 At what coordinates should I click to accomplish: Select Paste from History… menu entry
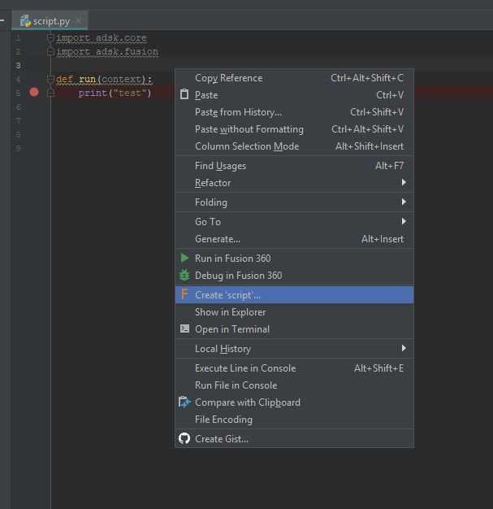[294, 112]
